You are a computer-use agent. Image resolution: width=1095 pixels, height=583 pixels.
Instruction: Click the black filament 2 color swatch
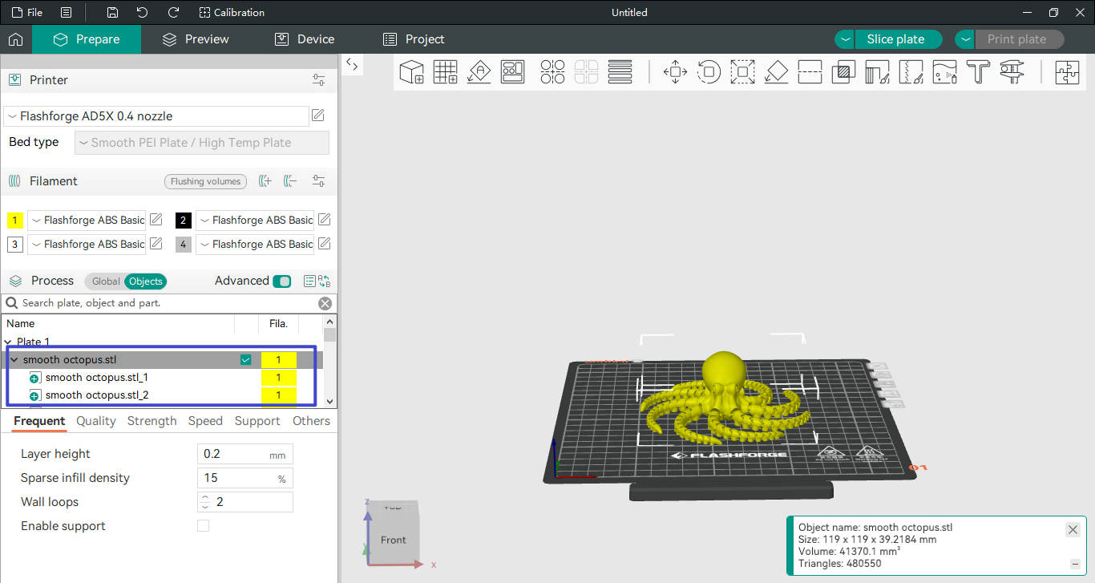tap(183, 221)
